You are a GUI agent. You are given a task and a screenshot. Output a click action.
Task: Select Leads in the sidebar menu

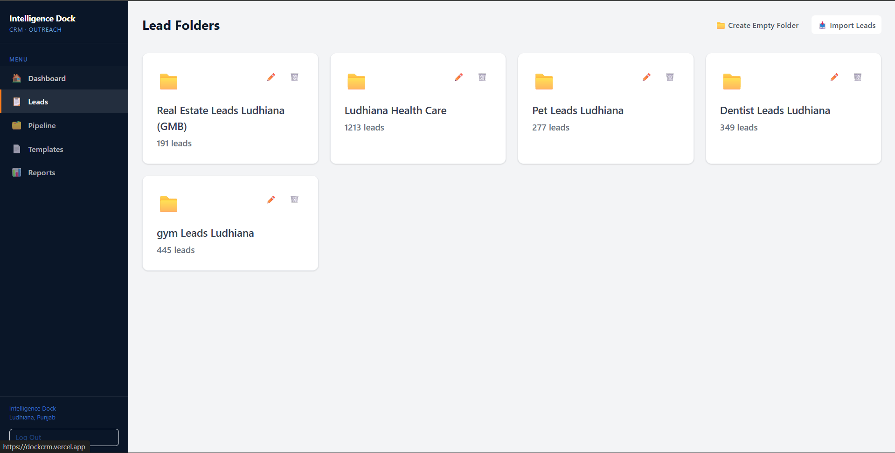(64, 102)
